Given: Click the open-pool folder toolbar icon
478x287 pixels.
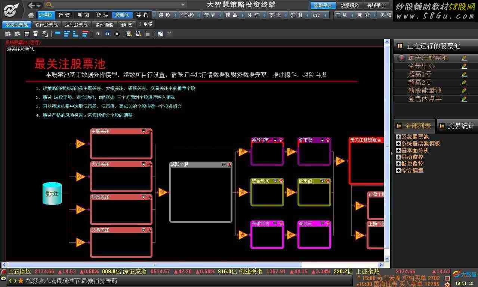Looking at the screenshot, I should click(17, 34).
